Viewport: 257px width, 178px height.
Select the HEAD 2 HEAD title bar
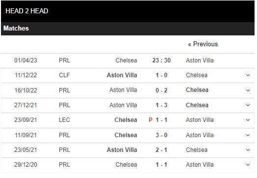click(128, 11)
